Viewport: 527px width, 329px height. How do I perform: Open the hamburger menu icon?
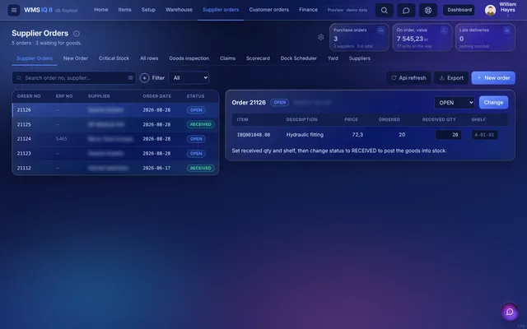pos(14,10)
